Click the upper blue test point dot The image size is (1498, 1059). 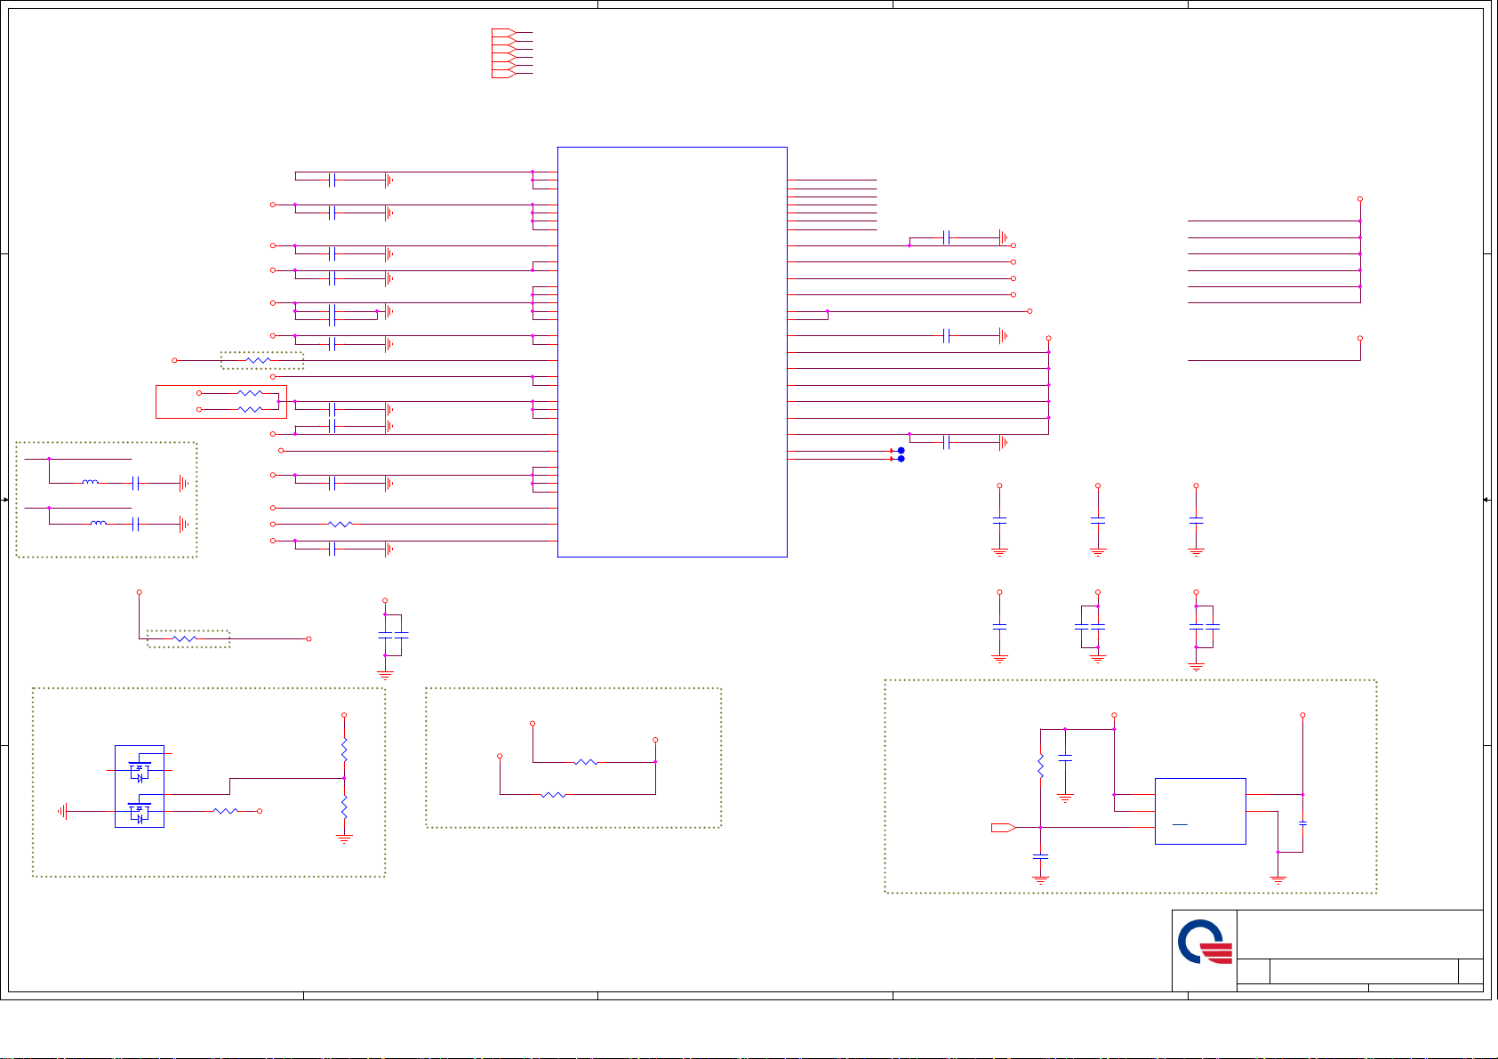click(x=901, y=451)
